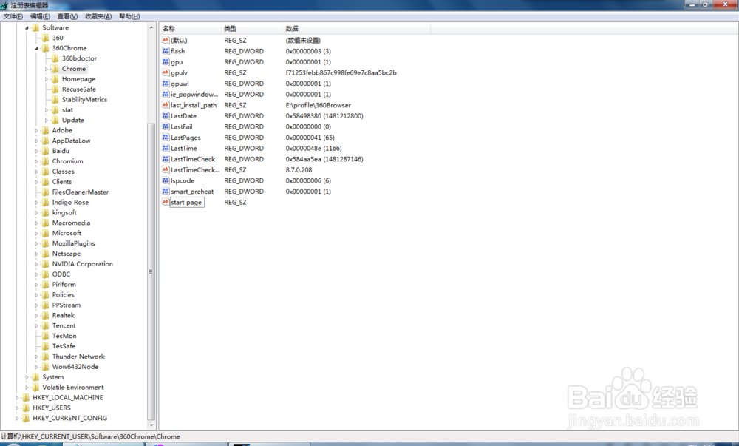Expand the HKEY_CURRENT_CONFIG hive
The image size is (739, 446).
pyautogui.click(x=18, y=418)
